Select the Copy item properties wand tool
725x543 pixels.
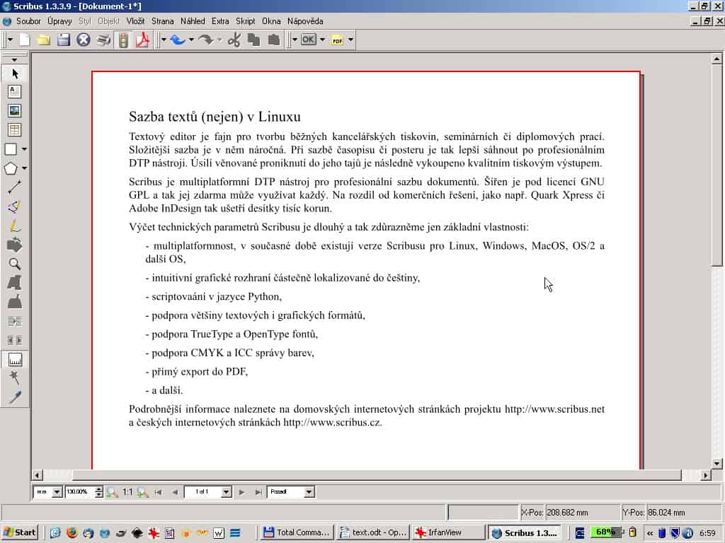point(15,378)
